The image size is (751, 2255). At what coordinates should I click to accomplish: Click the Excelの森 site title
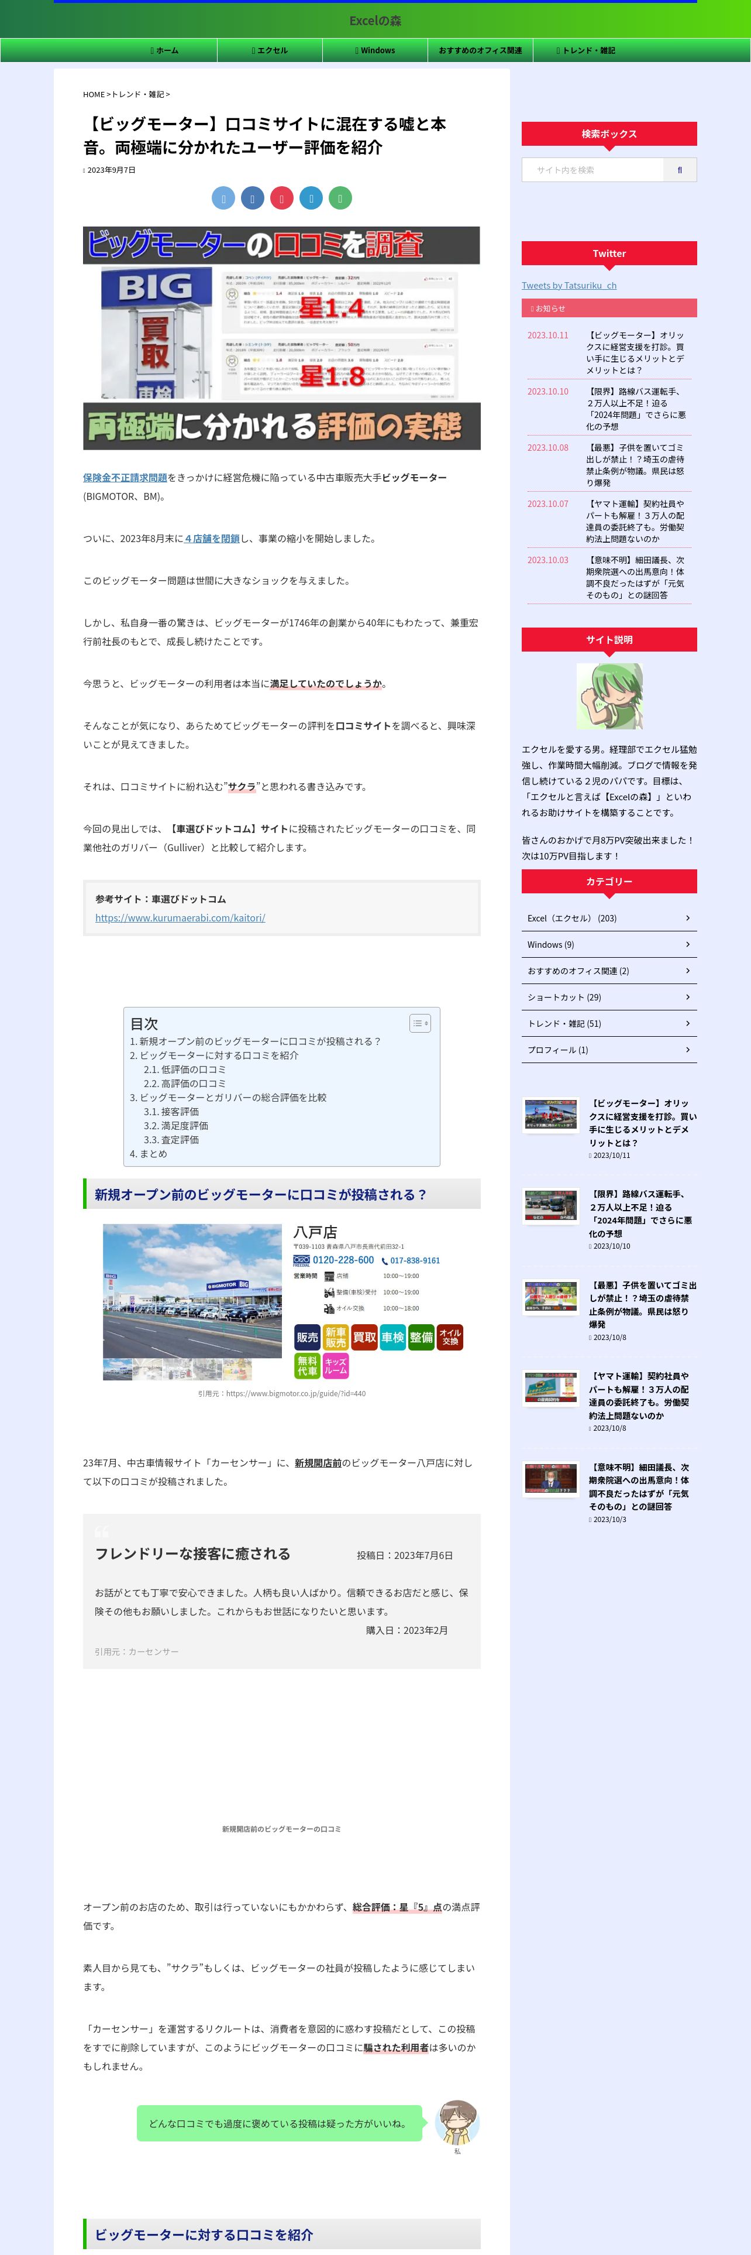[375, 20]
